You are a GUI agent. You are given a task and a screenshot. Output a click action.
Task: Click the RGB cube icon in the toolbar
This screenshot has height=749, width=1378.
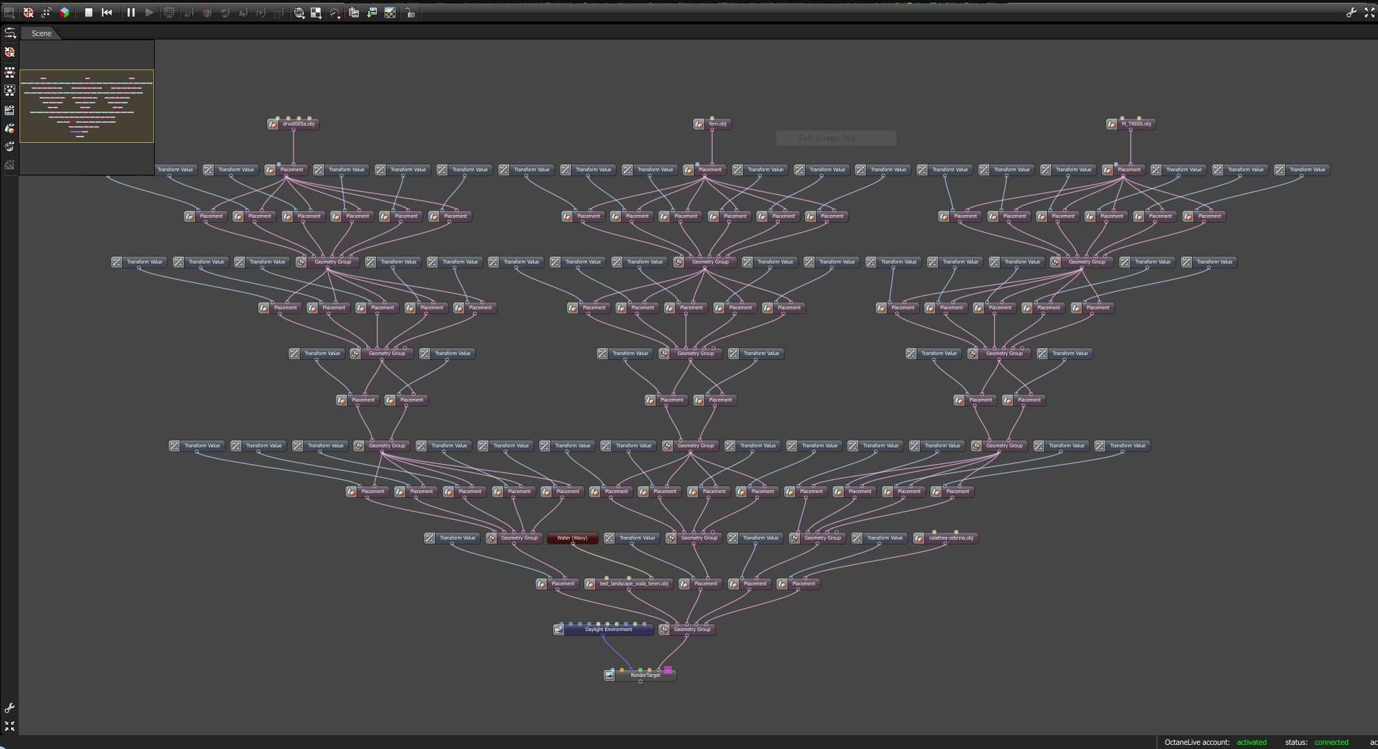tap(65, 12)
